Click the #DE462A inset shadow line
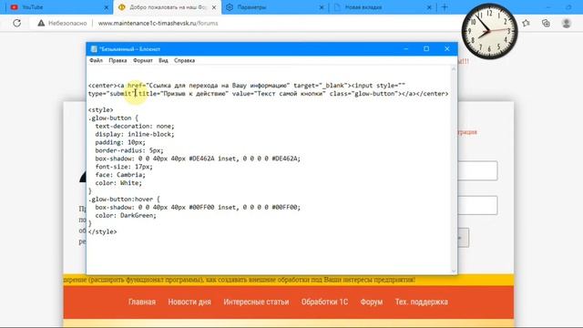Image resolution: width=583 pixels, height=328 pixels. pos(198,159)
